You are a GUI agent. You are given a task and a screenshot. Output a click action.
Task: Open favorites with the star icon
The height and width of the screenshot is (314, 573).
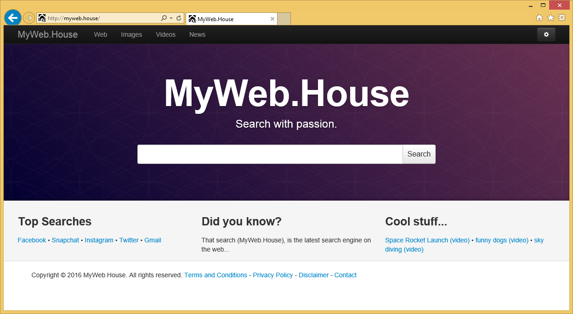pyautogui.click(x=550, y=17)
